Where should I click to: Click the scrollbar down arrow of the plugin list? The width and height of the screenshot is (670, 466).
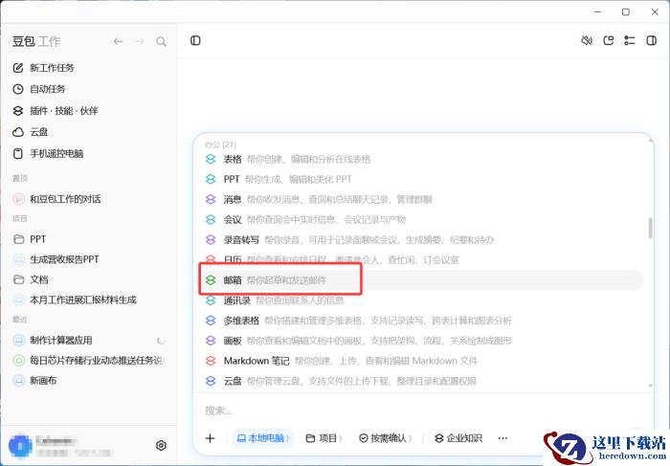pyautogui.click(x=650, y=386)
